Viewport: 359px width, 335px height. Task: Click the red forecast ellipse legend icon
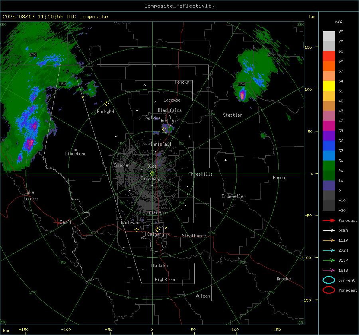(329, 290)
